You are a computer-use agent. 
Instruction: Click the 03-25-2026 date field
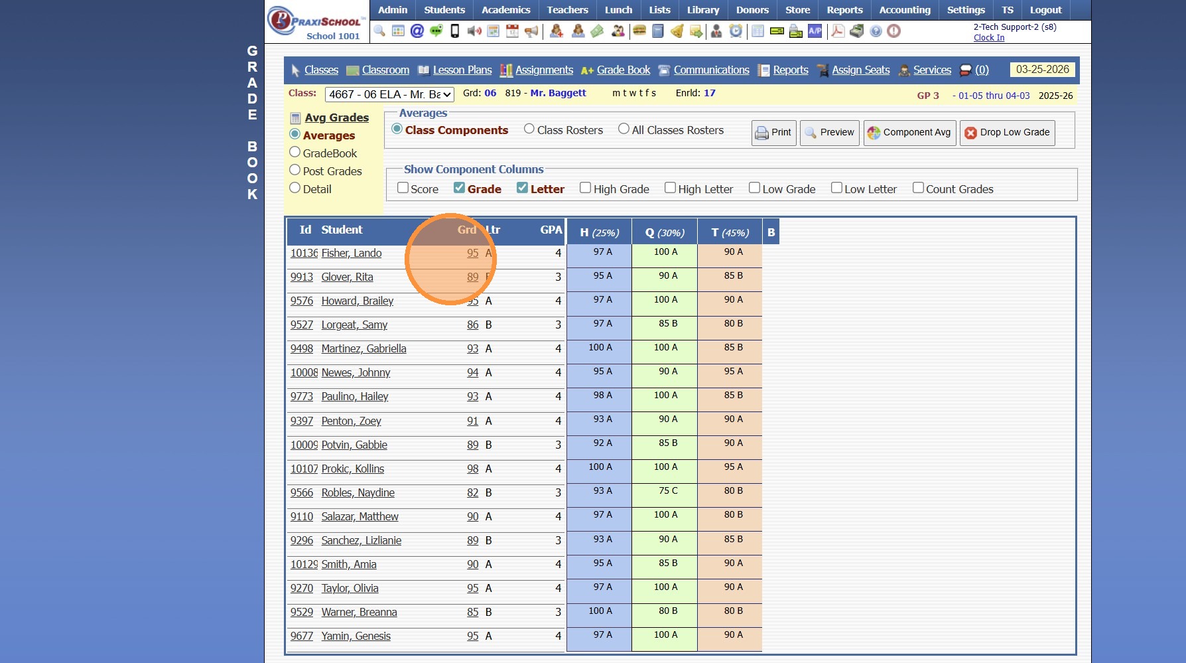point(1043,70)
